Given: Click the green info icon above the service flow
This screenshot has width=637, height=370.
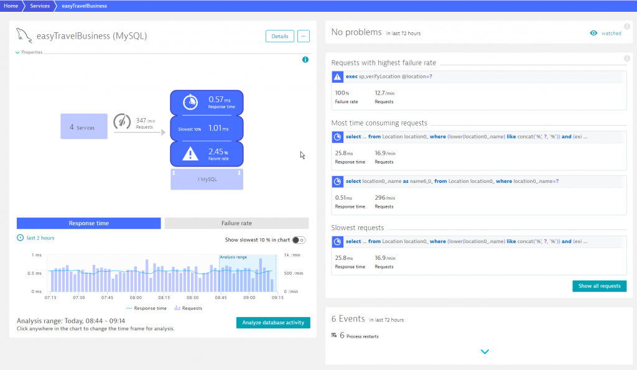Looking at the screenshot, I should tap(305, 60).
